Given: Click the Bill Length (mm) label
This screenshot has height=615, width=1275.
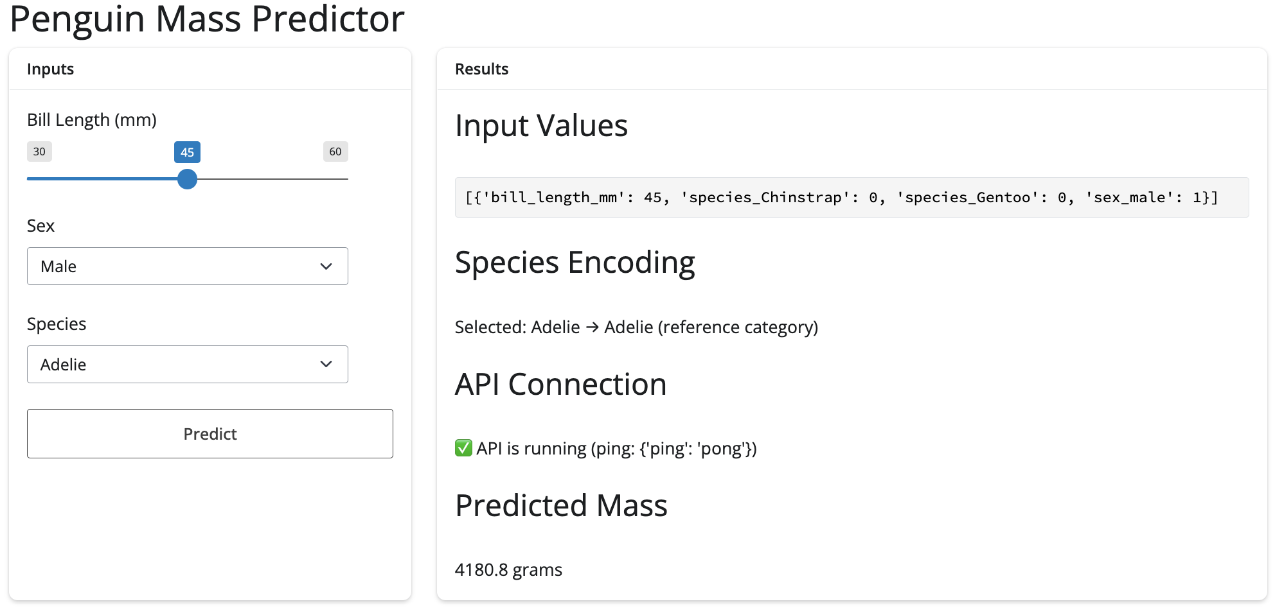Looking at the screenshot, I should pos(92,120).
